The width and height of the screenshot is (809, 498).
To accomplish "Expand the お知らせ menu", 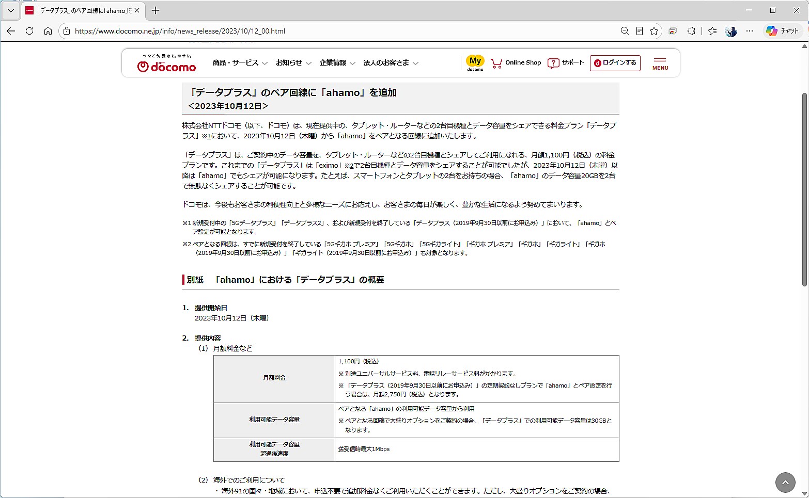I will pyautogui.click(x=293, y=63).
